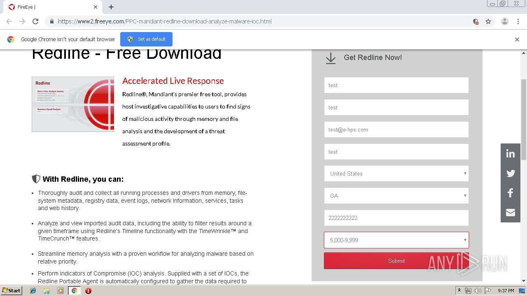Image resolution: width=527 pixels, height=296 pixels.
Task: Click the volume icon in system tray
Action: pyautogui.click(x=478, y=291)
